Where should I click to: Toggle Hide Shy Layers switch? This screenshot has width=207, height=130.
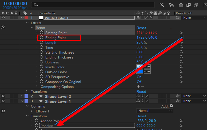[x=181, y=5]
